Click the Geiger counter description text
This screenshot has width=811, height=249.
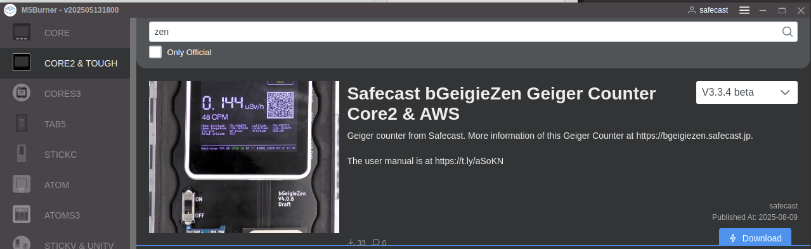(x=550, y=136)
